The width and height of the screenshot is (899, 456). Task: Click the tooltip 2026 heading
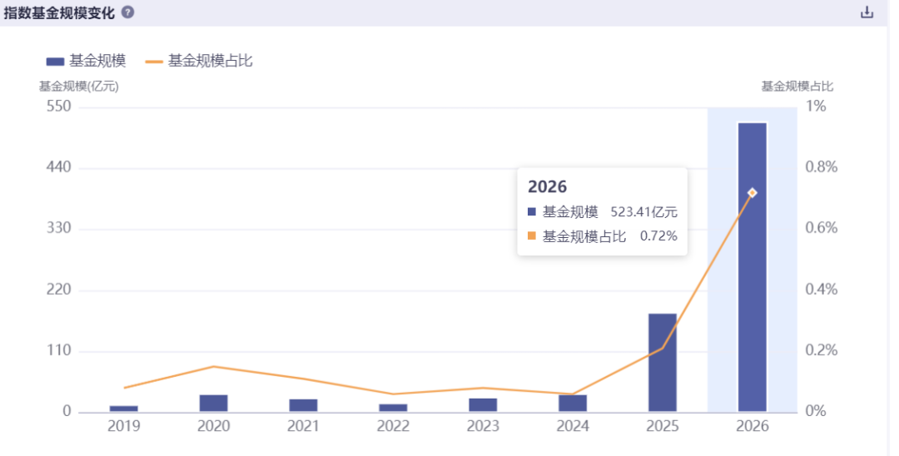click(547, 186)
